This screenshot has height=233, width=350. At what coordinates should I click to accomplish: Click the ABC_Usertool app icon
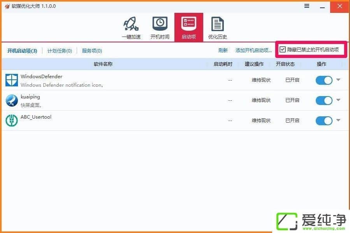(12, 121)
